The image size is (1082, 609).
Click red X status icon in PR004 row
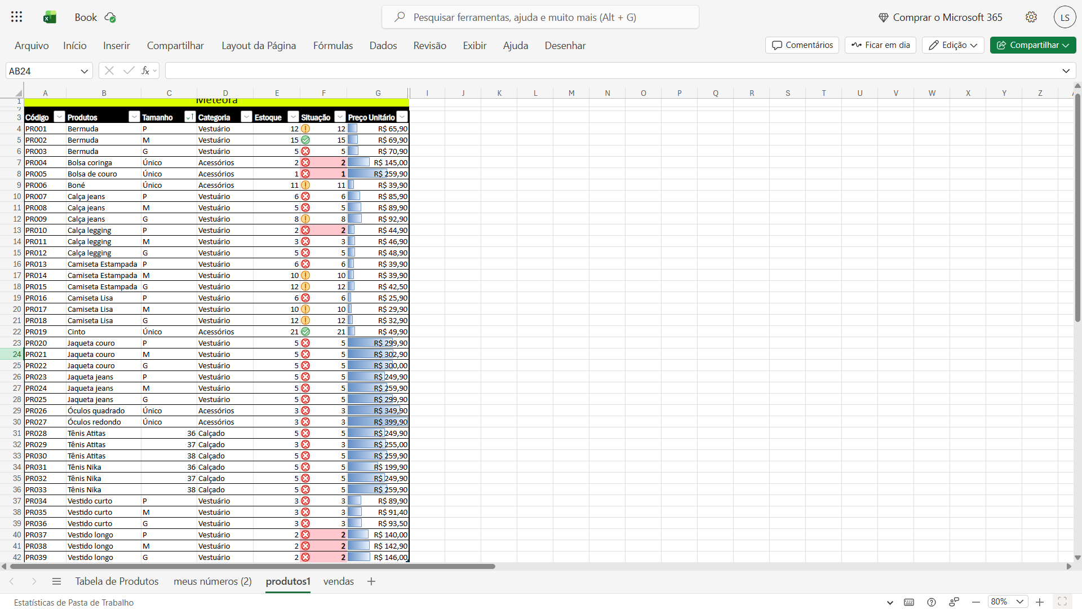pos(305,162)
